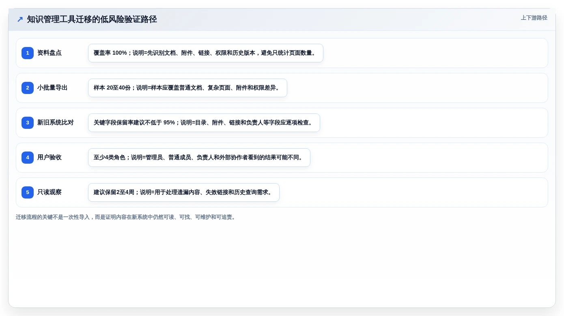Select step number badge 3
This screenshot has width=564, height=316.
28,123
